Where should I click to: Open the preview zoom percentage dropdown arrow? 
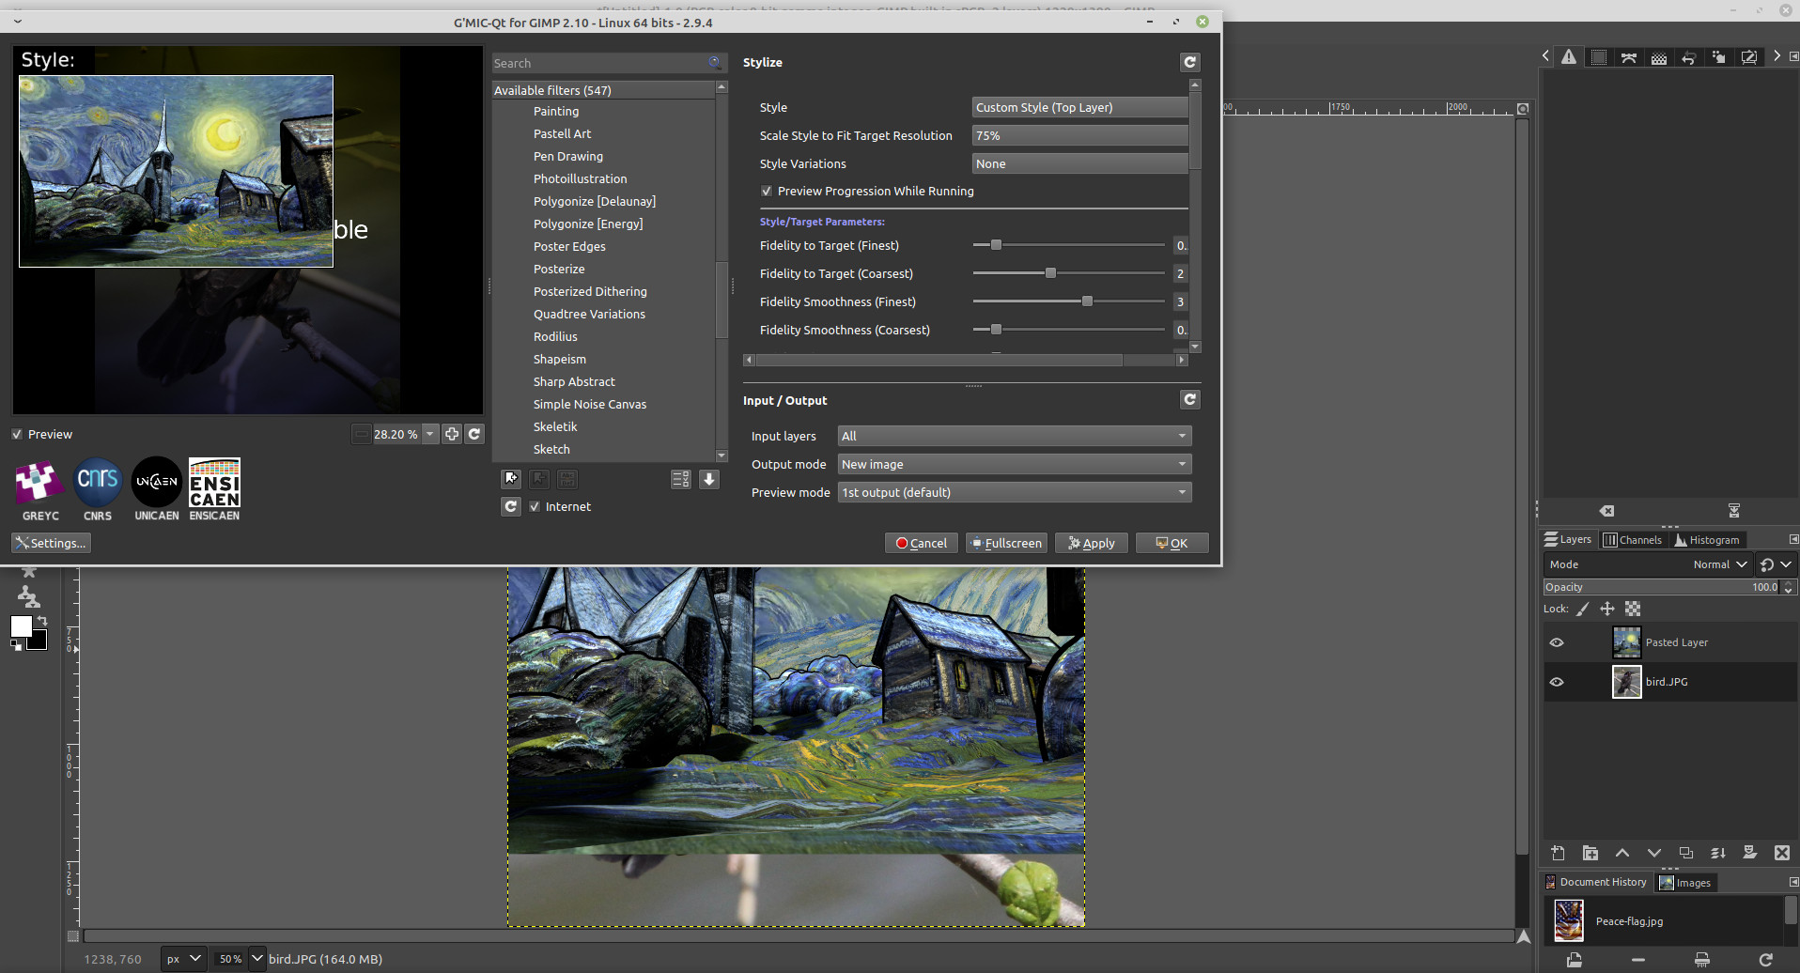(430, 434)
